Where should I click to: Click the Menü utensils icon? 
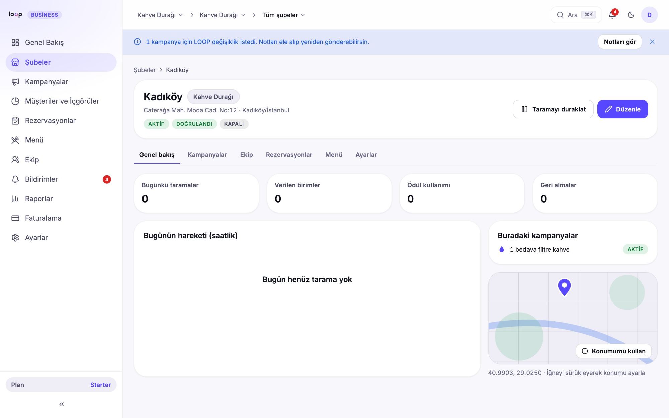[15, 140]
